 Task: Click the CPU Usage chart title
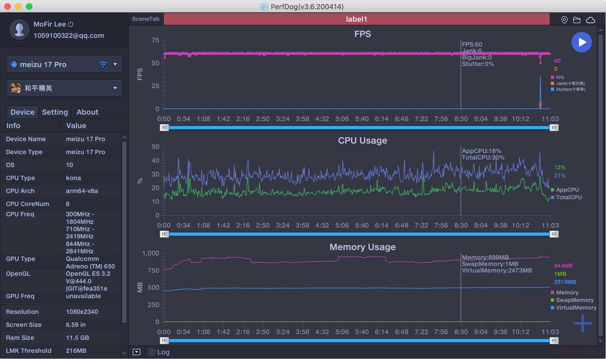(362, 141)
